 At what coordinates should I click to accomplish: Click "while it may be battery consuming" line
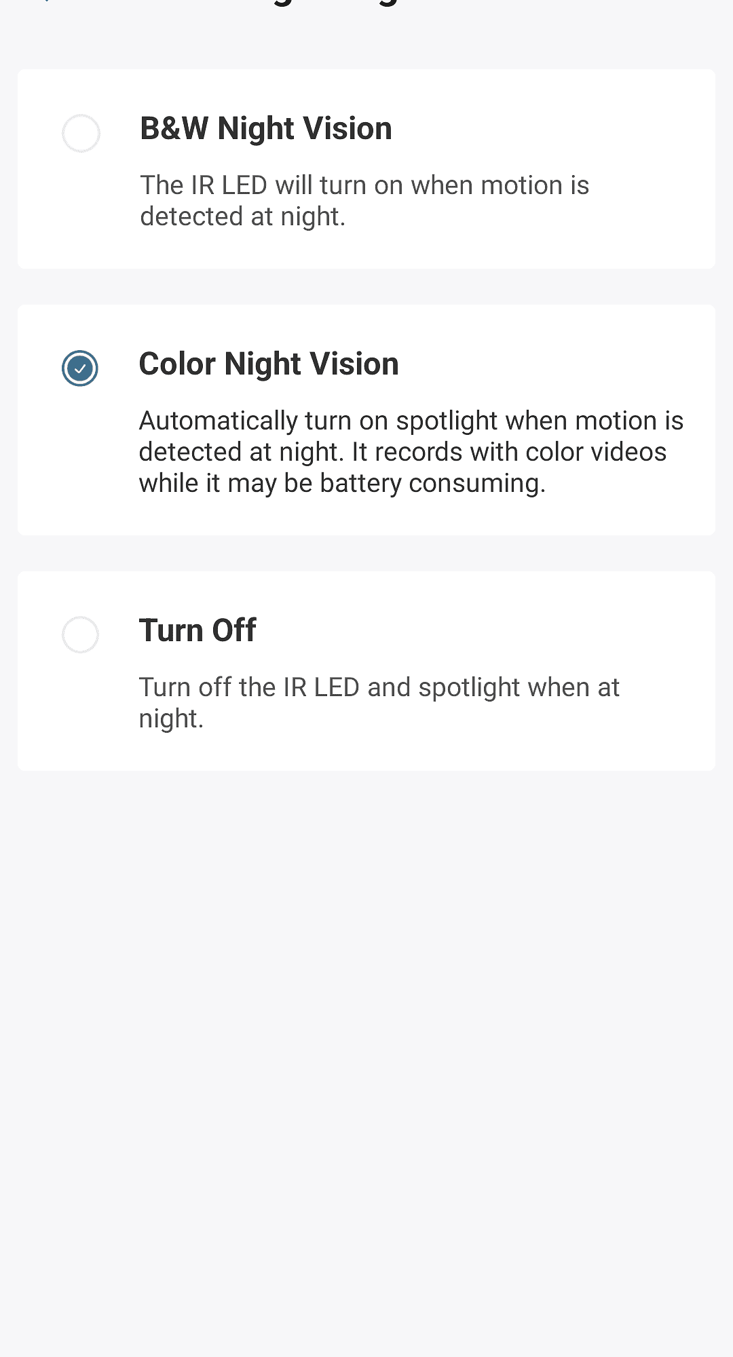(341, 483)
